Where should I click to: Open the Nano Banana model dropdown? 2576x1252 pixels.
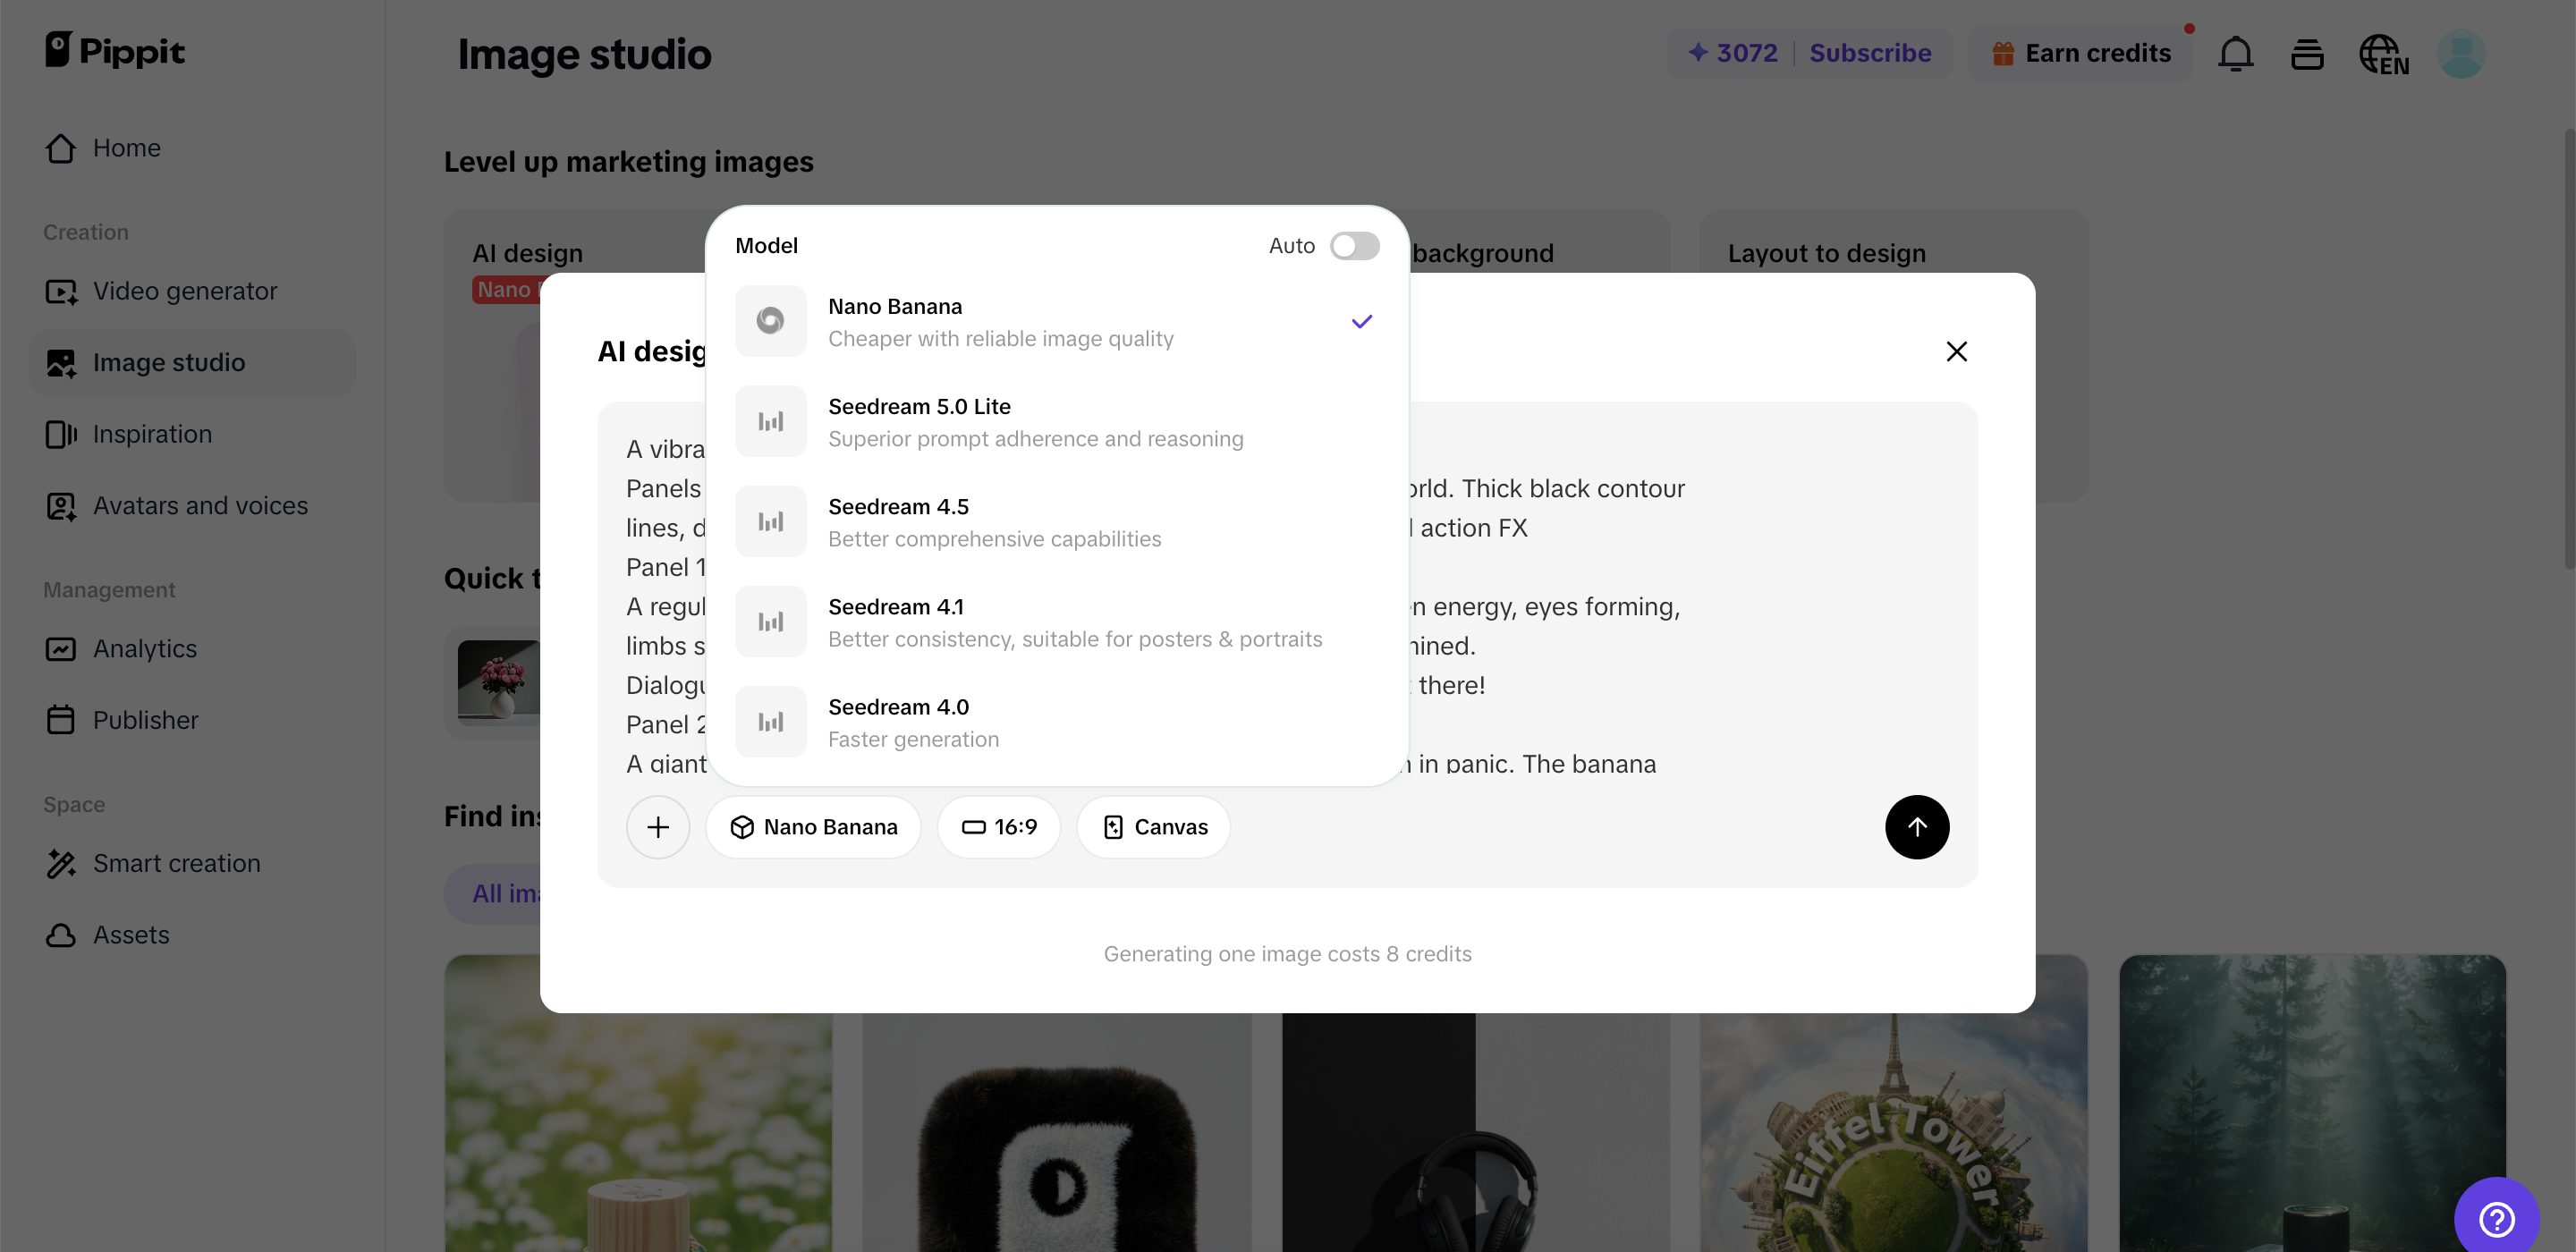pyautogui.click(x=813, y=827)
